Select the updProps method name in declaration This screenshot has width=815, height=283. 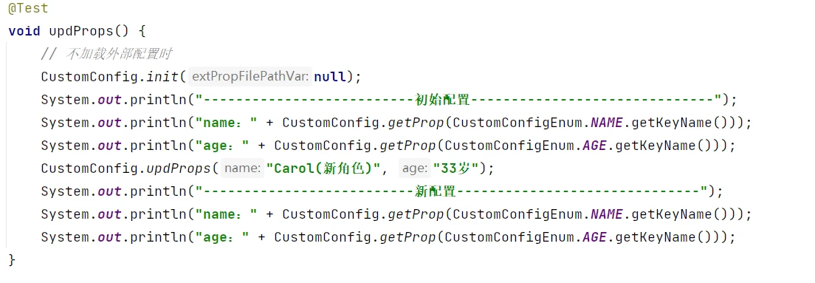(x=80, y=31)
